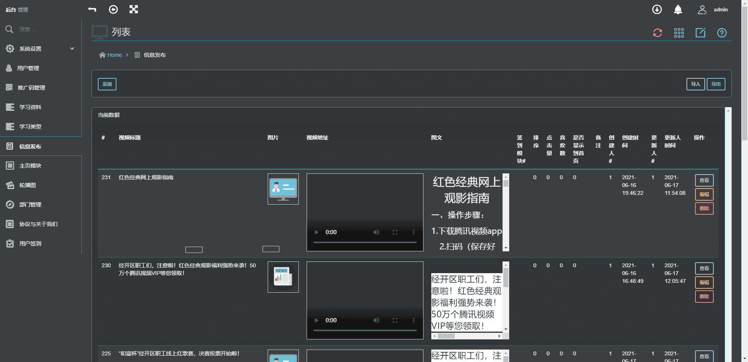Click the red refresh icon
This screenshot has width=748, height=362.
[x=658, y=33]
